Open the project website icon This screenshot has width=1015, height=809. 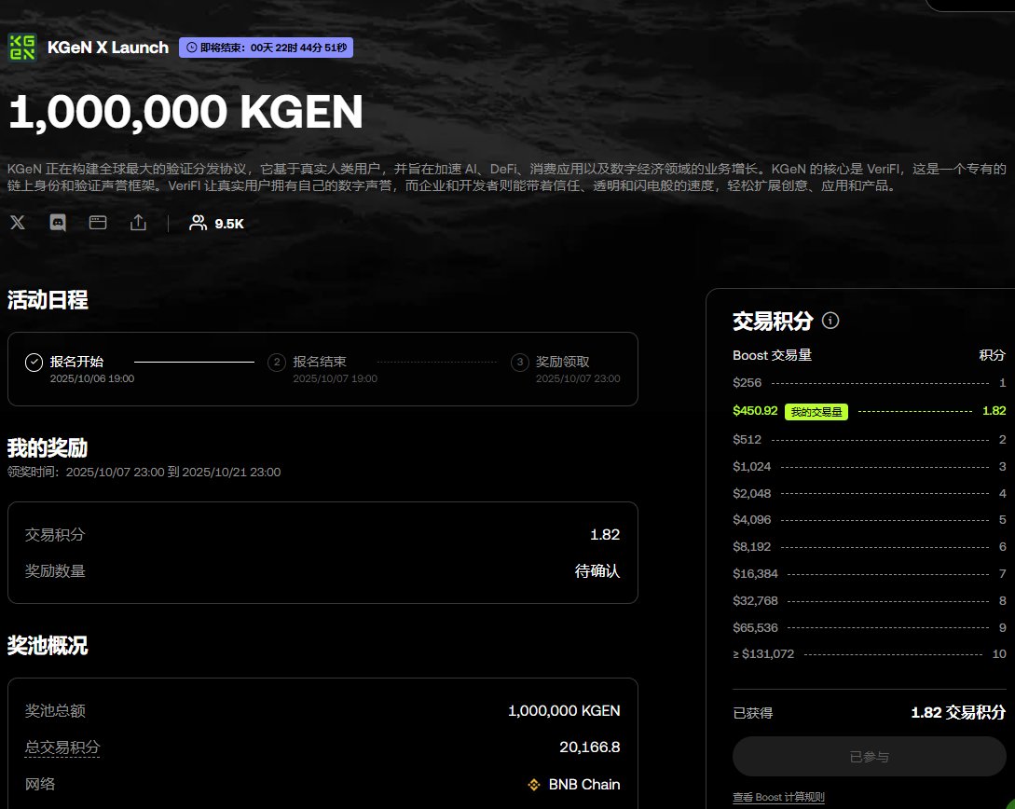tap(98, 223)
